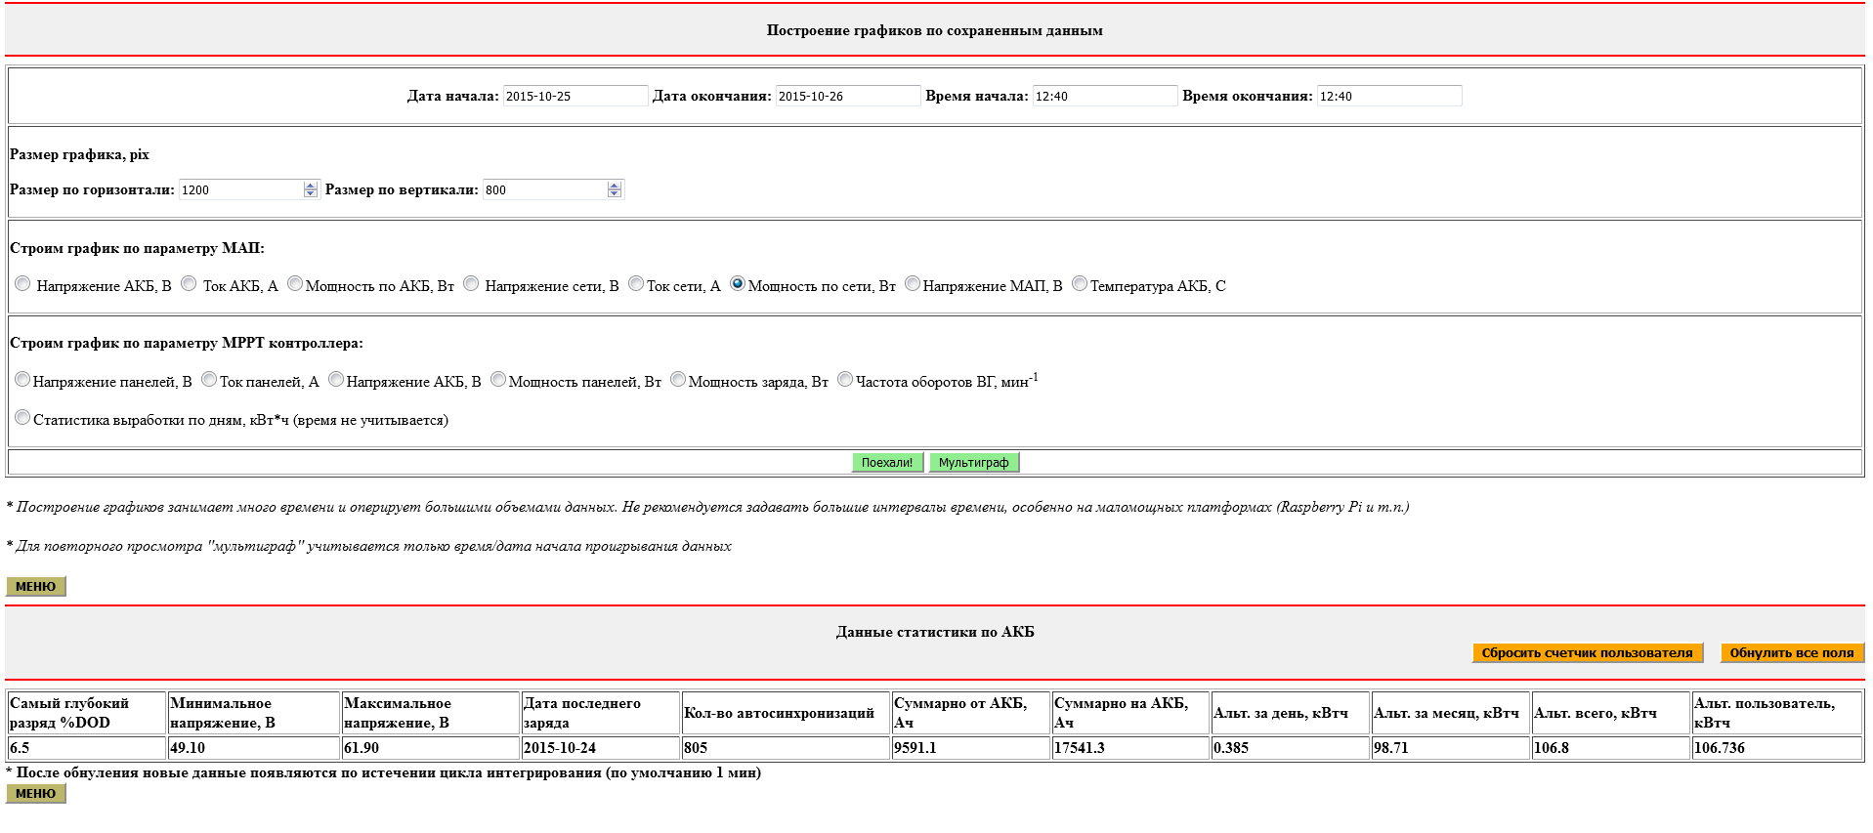Screen dimensions: 1873x833
Task: Click the total value 106.8
Action: 1552,748
